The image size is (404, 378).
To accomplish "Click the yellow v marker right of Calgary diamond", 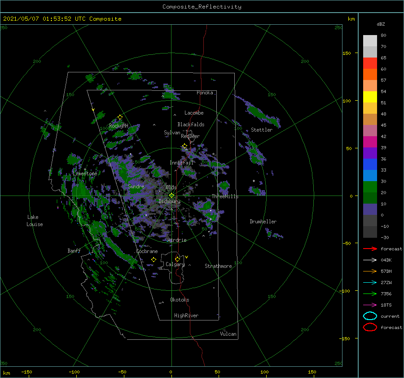I will (x=187, y=257).
